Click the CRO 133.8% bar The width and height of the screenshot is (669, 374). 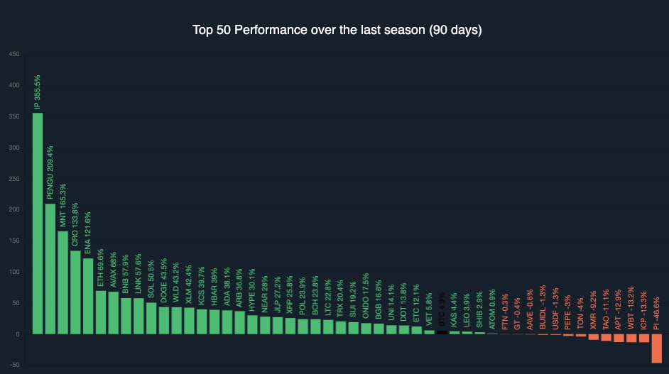[75, 292]
